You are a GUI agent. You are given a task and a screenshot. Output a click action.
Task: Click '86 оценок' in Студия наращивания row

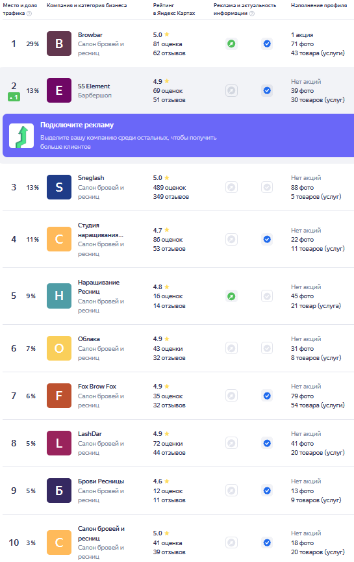[168, 240]
